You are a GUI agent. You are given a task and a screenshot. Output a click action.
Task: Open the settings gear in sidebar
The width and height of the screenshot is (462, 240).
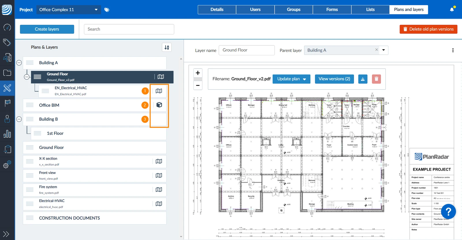click(7, 164)
